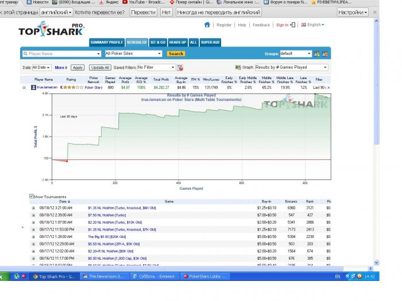Image resolution: width=402 pixels, height=301 pixels.
Task: Click the PokerStars Lobby taskbar button
Action: pos(204,276)
